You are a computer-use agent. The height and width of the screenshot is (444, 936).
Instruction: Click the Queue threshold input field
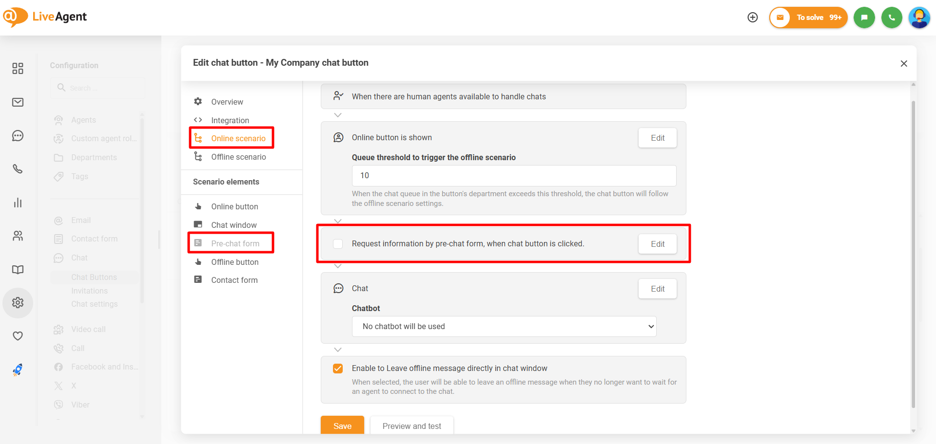(x=514, y=176)
